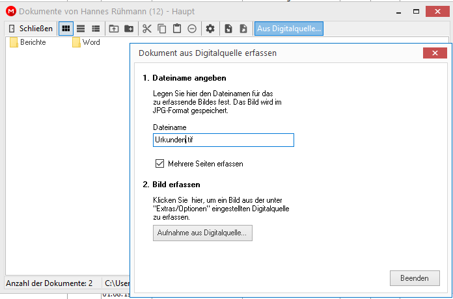Viewport: 453px width, 299px height.
Task: Close the Dokumente von Hannes Rühmann window
Action: coord(437,12)
